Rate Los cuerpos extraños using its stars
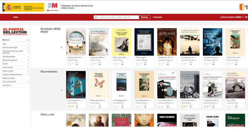 [x=71, y=106]
